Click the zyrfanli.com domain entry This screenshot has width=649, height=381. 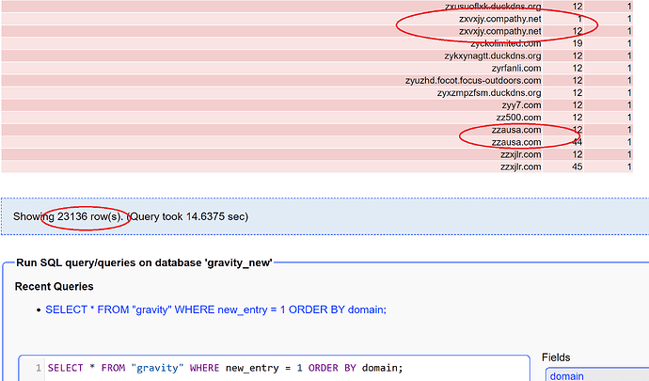(x=511, y=68)
